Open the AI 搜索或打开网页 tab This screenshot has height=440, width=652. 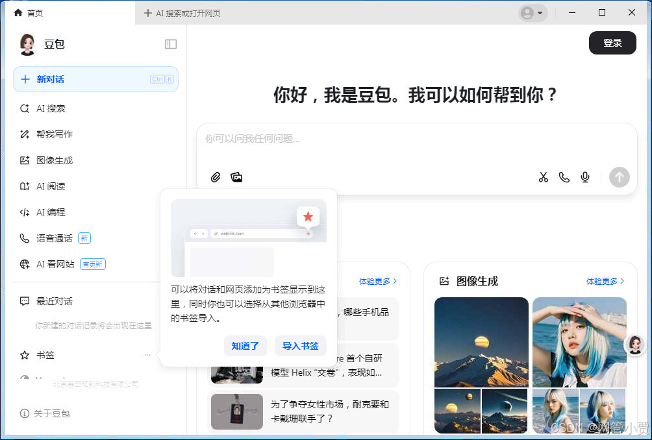click(x=182, y=13)
